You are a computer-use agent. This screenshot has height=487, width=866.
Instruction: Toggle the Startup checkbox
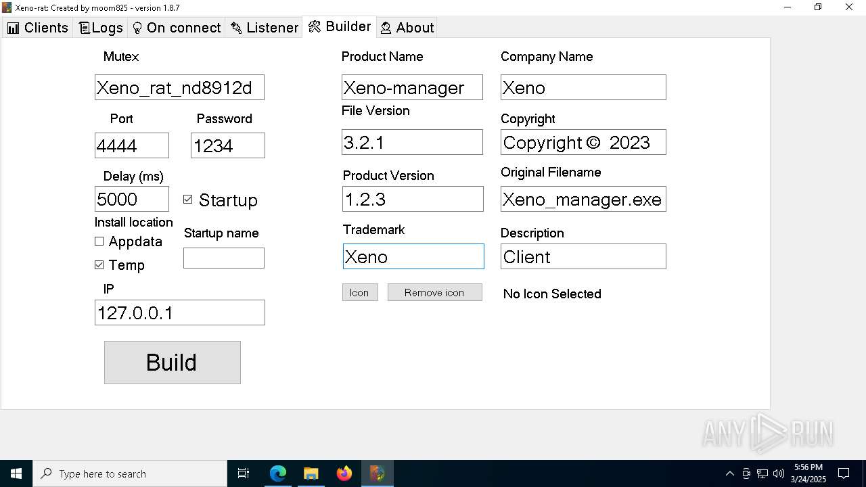tap(188, 200)
